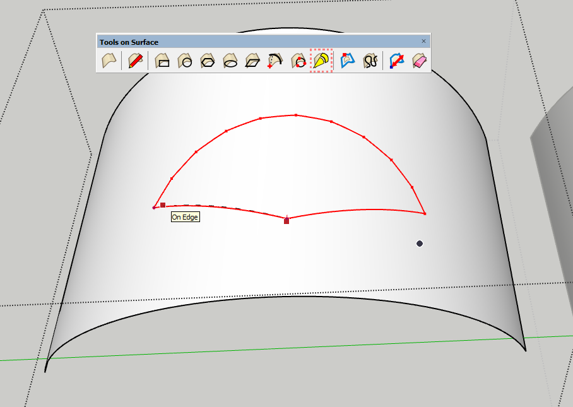Click the red square point beside On Edge tooltip
This screenshot has width=573, height=407.
click(x=163, y=205)
